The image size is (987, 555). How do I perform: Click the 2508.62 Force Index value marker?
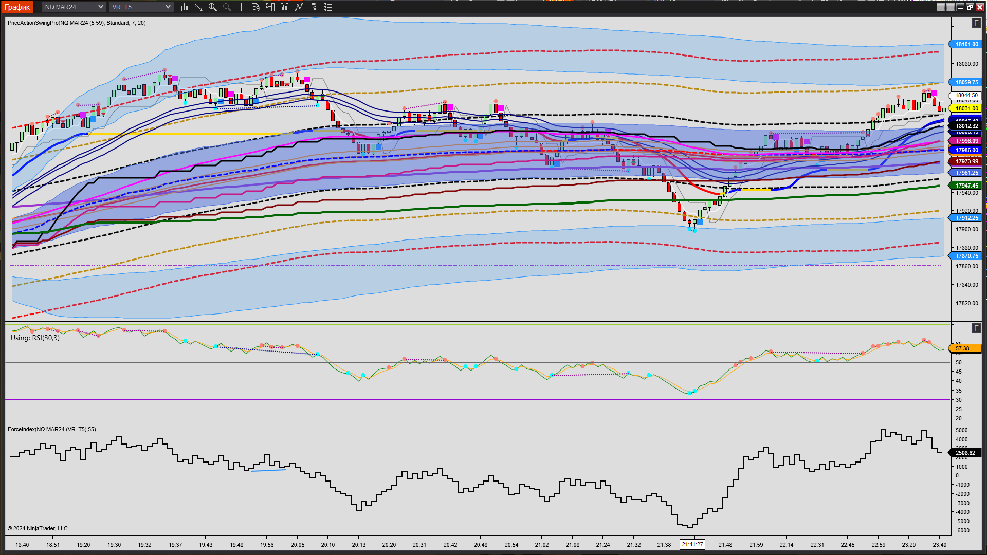coord(965,453)
